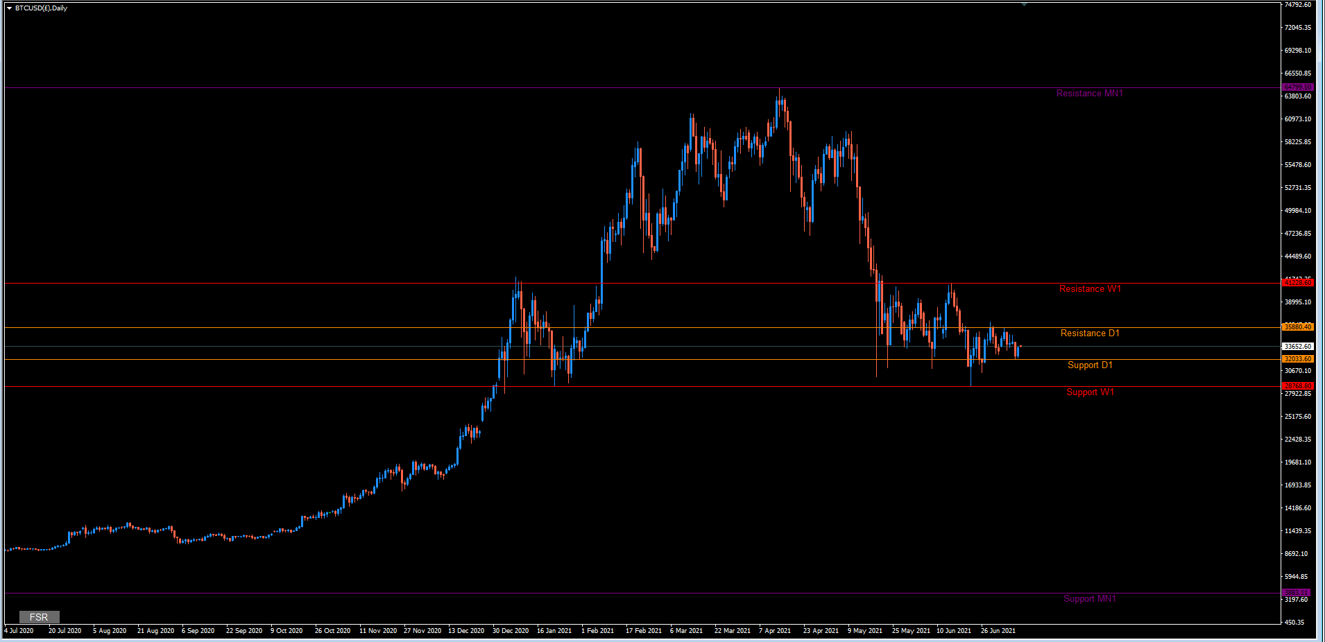Select the Support MN1 label
Viewport: 1325px width, 642px height.
tap(1090, 599)
